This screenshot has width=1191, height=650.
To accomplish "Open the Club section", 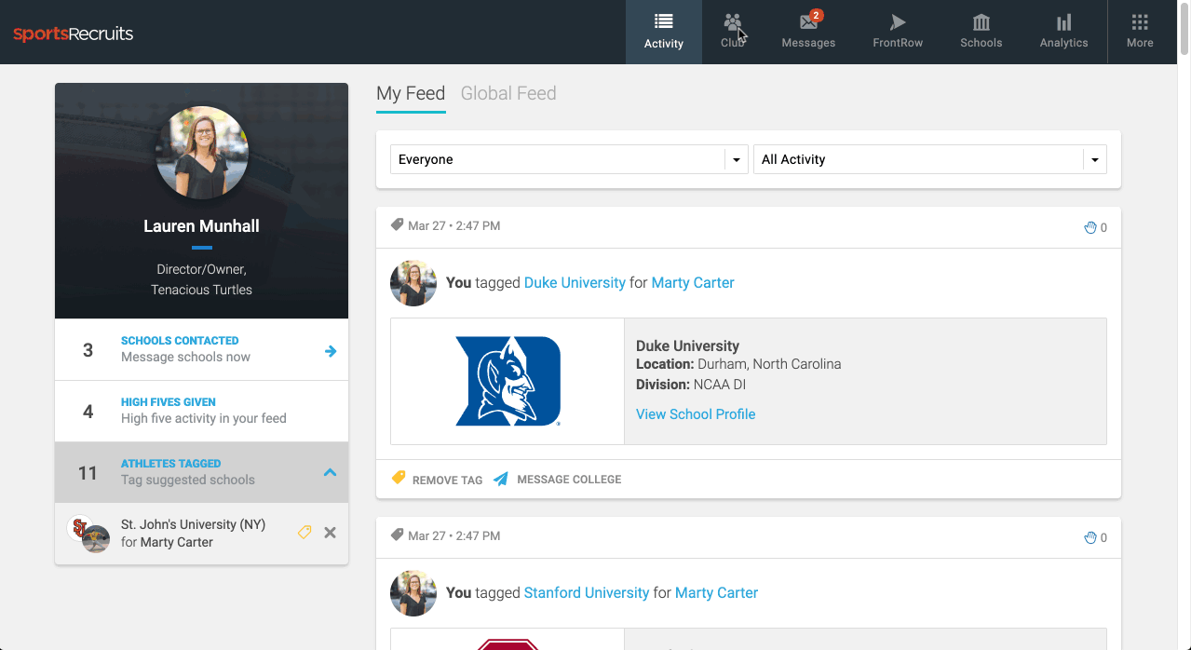I will pyautogui.click(x=733, y=32).
